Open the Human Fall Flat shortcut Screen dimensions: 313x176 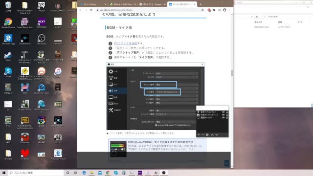[x=25, y=105]
